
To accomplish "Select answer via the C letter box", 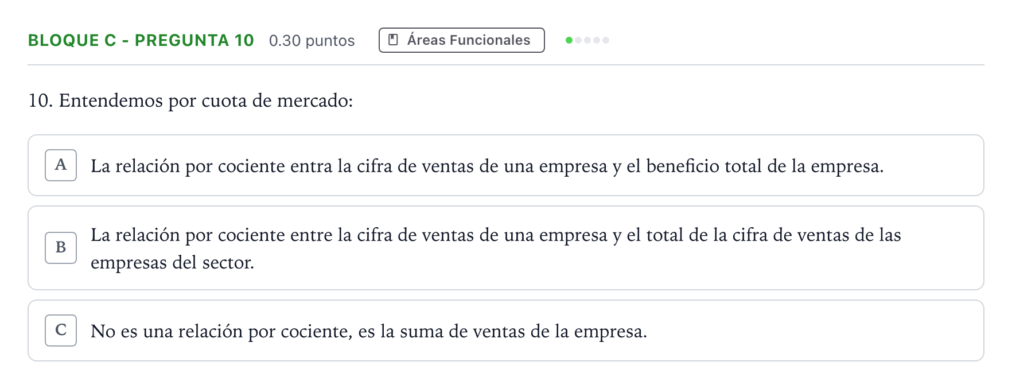I will click(61, 330).
